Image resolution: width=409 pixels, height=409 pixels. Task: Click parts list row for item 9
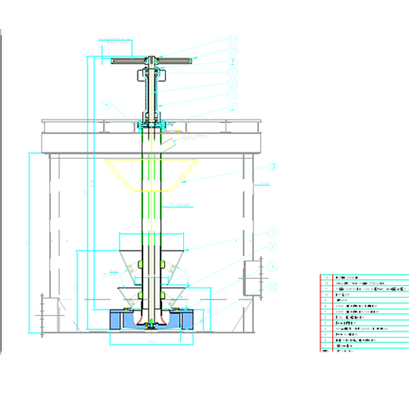click(365, 300)
